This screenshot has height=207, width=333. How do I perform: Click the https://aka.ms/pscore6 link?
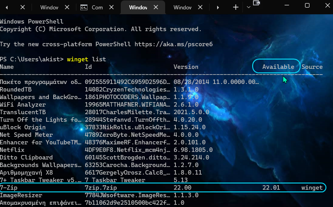[174, 44]
